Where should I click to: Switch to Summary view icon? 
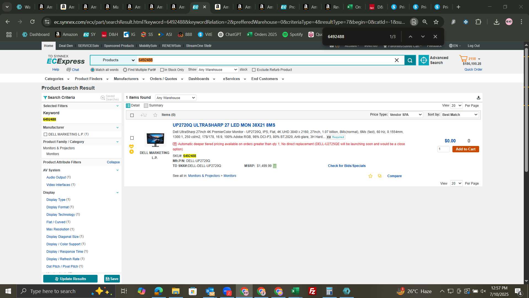pyautogui.click(x=146, y=106)
